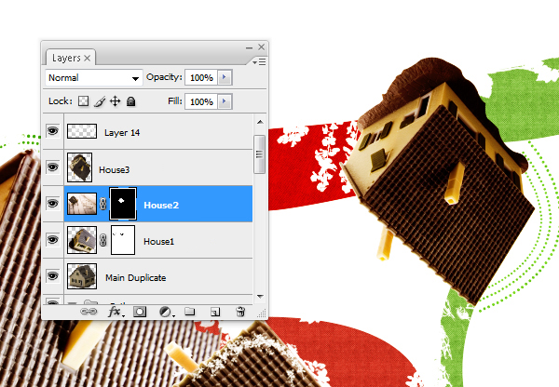Create new fill or adjustment layer
The height and width of the screenshot is (387, 559).
pos(166,312)
